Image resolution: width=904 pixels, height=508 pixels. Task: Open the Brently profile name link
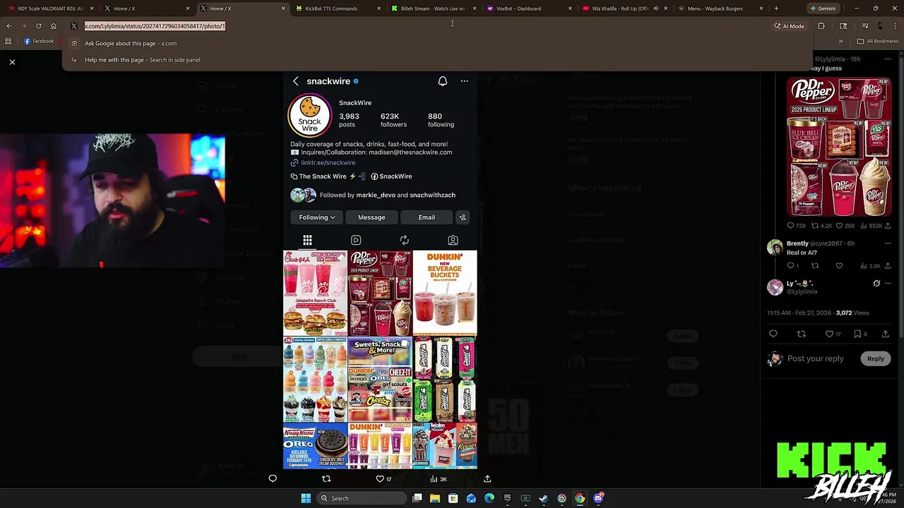(x=797, y=243)
